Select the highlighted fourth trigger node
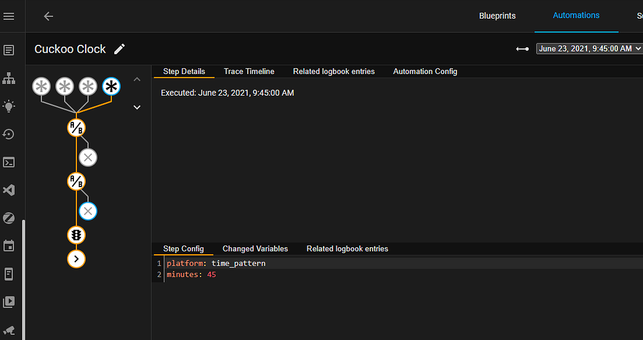Viewport: 643px width, 340px height. pyautogui.click(x=111, y=87)
